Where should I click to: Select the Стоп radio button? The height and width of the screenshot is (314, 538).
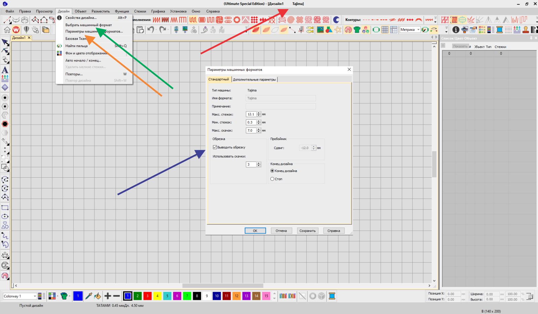[272, 179]
